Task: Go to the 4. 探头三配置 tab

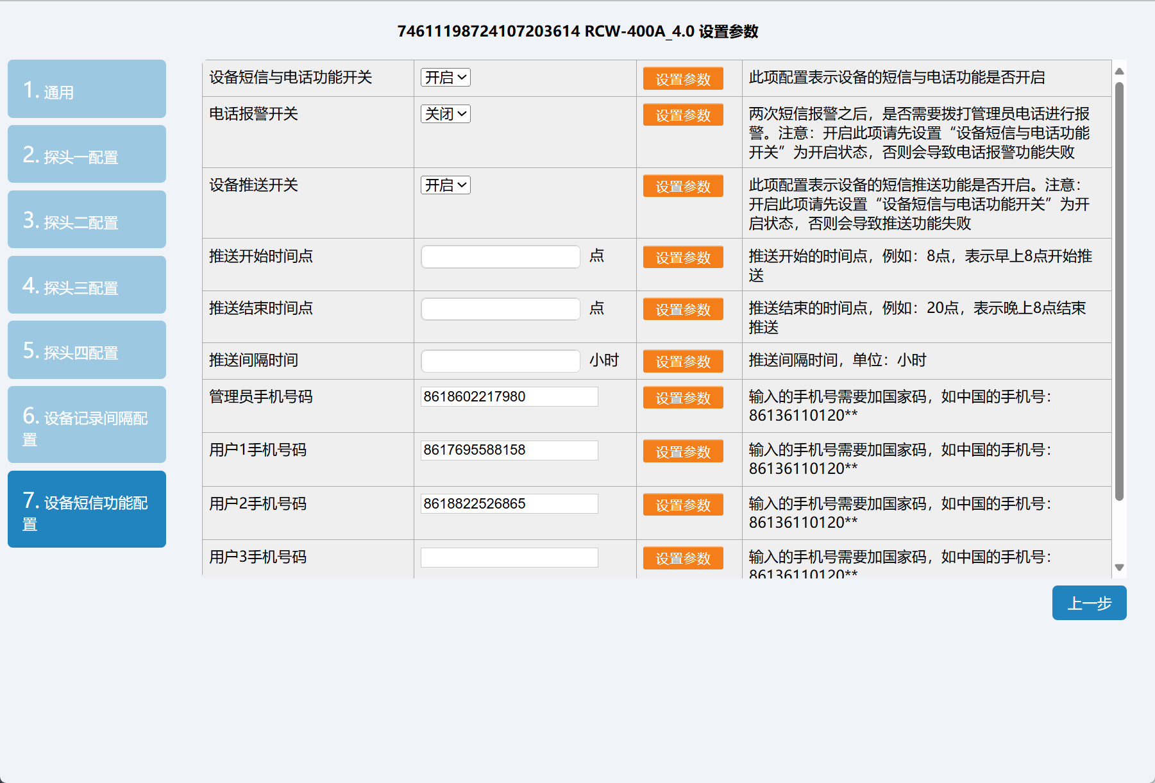Action: click(x=87, y=285)
